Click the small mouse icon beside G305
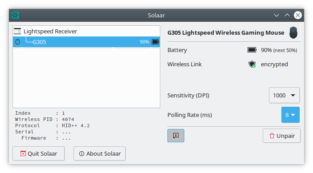Image resolution: width=313 pixels, height=173 pixels. [x=17, y=42]
